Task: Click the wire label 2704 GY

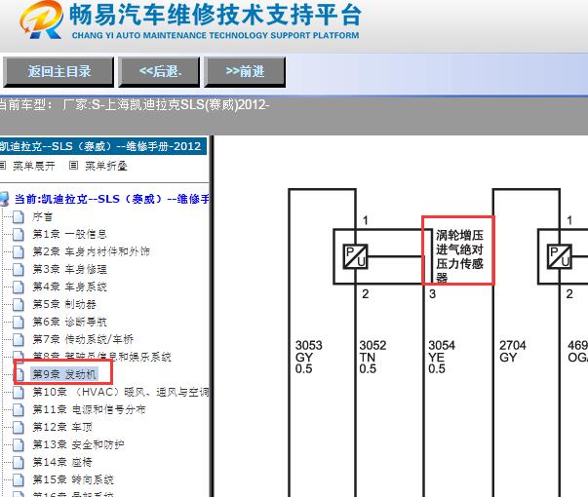Action: [x=512, y=351]
